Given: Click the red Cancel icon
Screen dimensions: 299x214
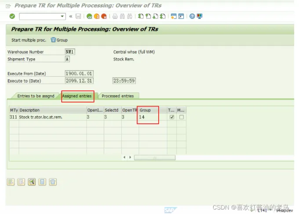Looking at the screenshot, I should pyautogui.click(x=104, y=17).
